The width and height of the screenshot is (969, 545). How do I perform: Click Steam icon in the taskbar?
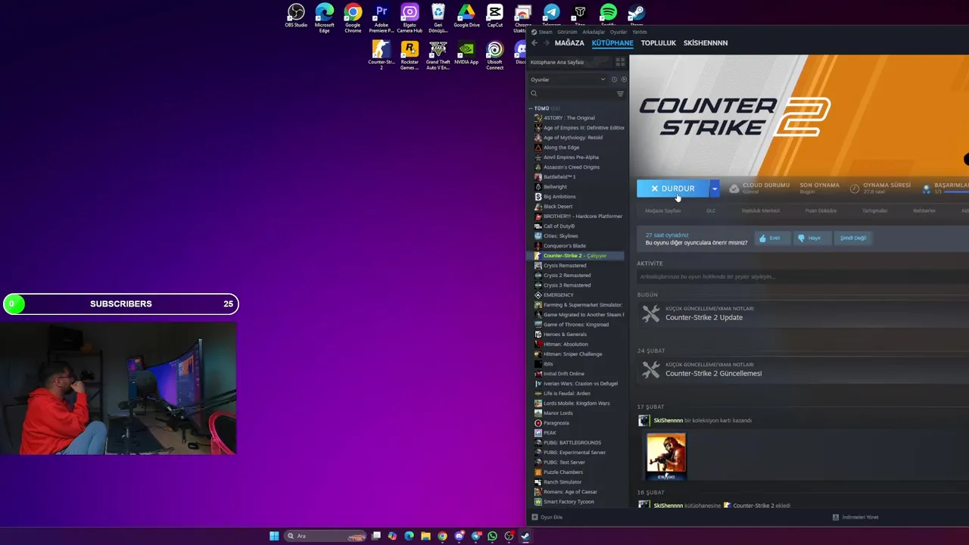click(x=525, y=536)
